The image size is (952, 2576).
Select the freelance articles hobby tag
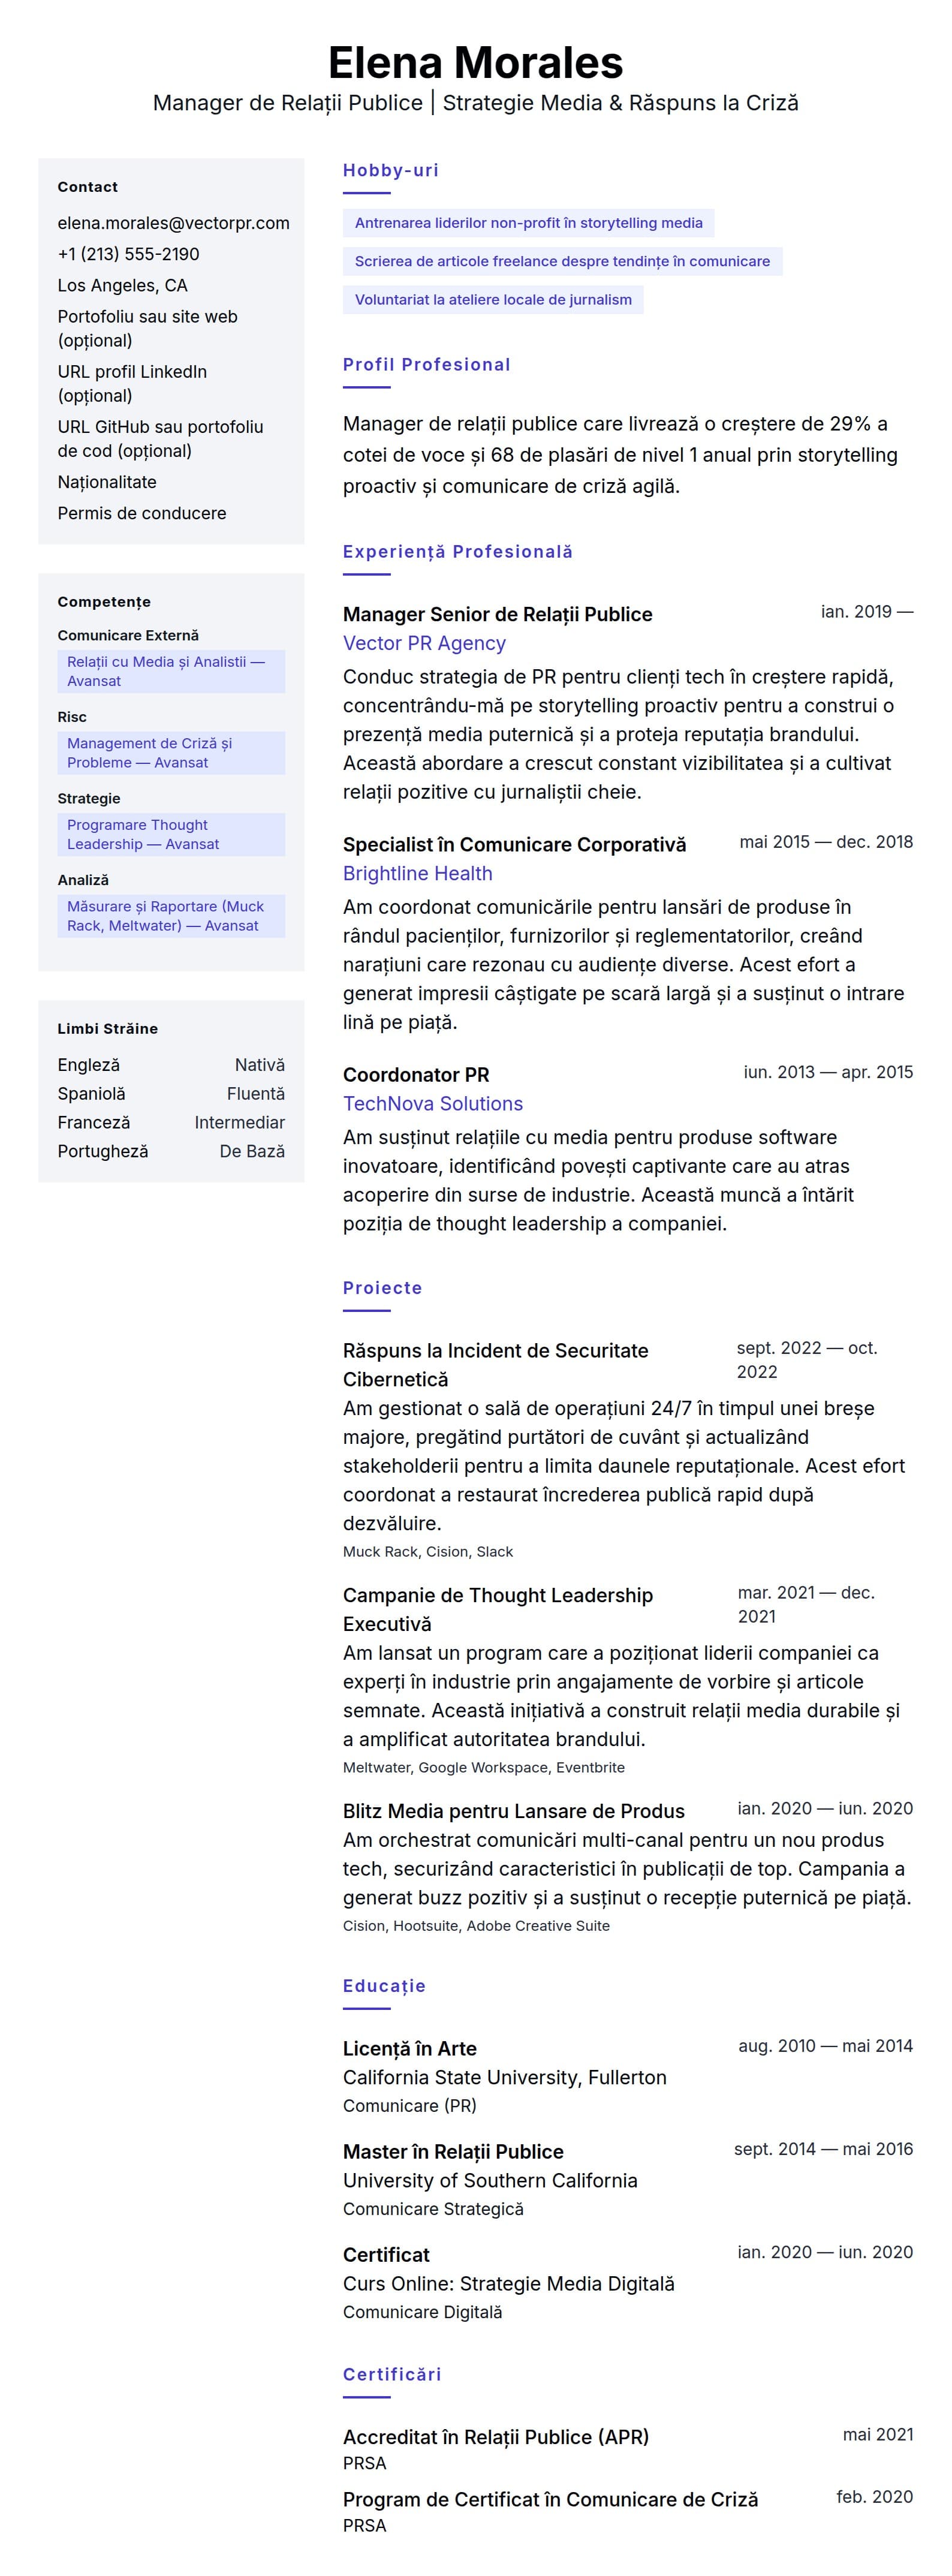pos(562,261)
